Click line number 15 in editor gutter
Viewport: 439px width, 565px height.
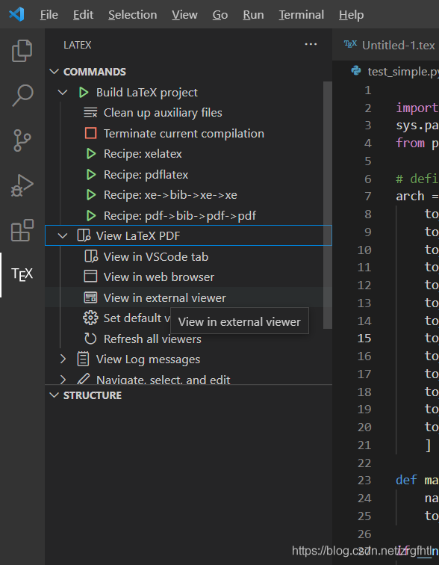364,338
